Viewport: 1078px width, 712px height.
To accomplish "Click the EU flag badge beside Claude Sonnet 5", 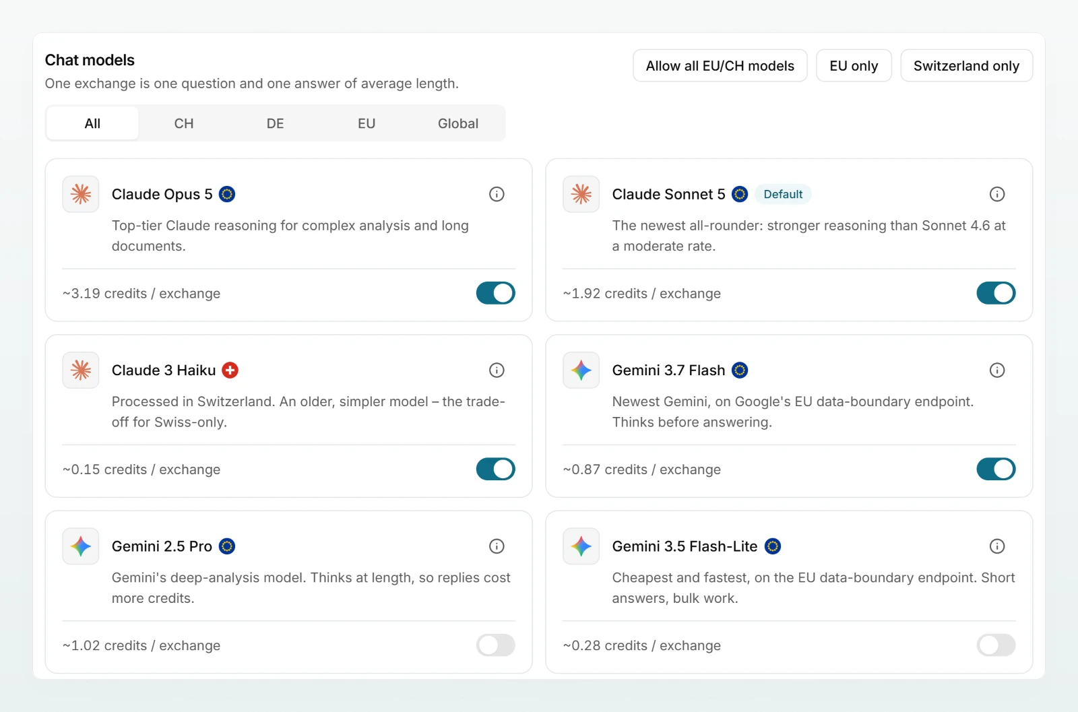I will (x=740, y=194).
